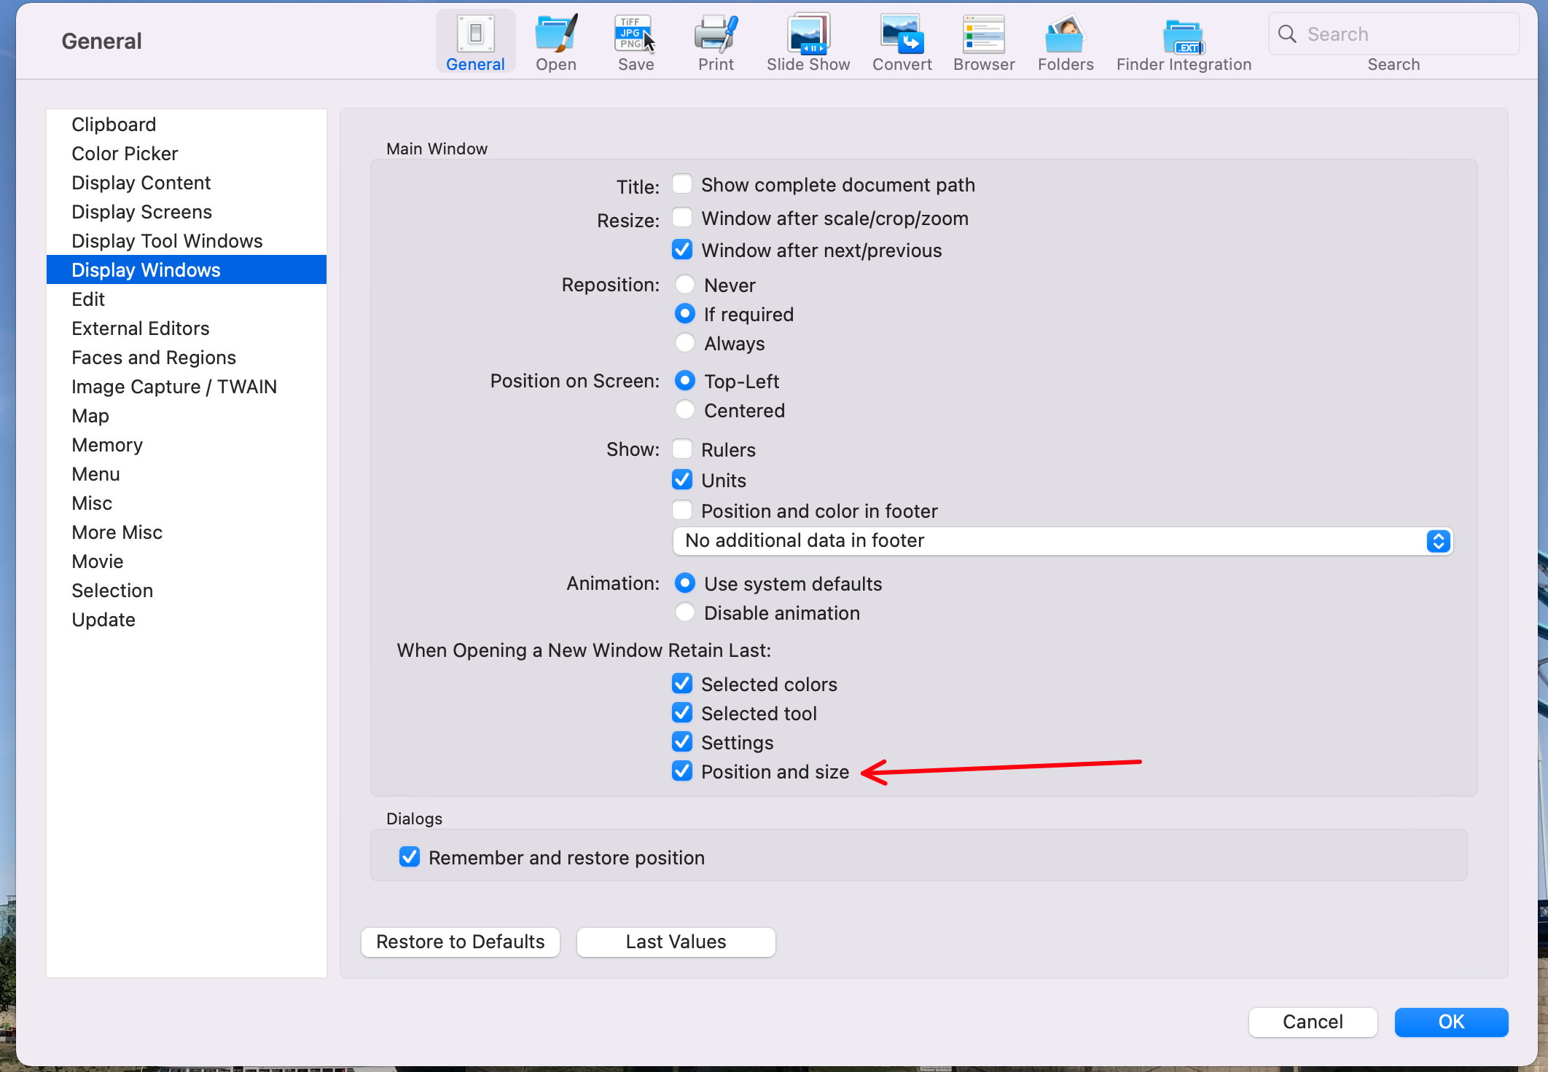Open the Save settings tab
The height and width of the screenshot is (1072, 1548).
(638, 41)
